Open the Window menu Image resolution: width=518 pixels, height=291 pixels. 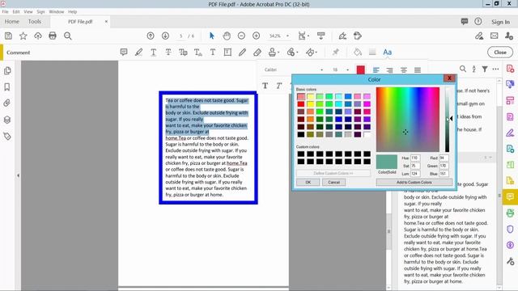(x=57, y=11)
